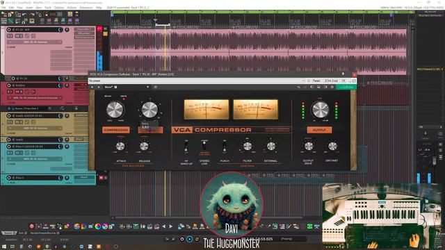The width and height of the screenshot is (445, 250).
Task: Click the External sidechain knob
Action: [271, 147]
